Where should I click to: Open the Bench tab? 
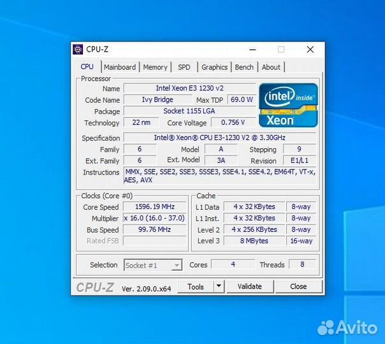pos(244,67)
